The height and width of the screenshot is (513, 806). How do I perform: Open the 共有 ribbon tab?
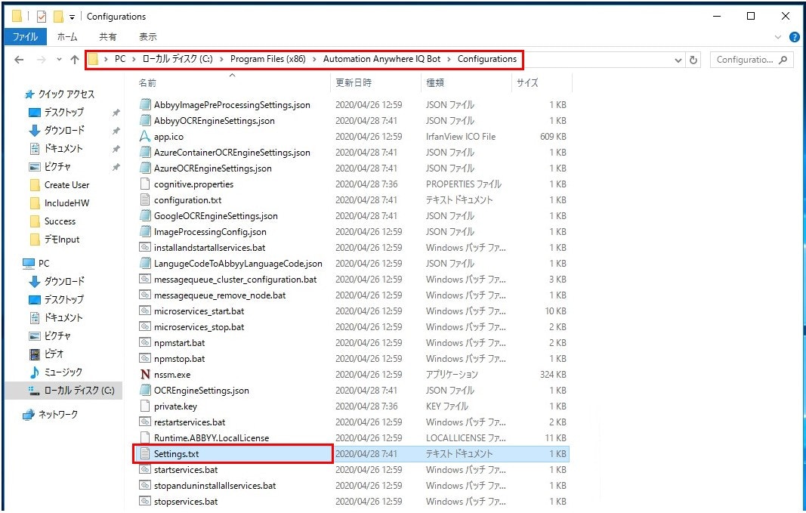107,36
